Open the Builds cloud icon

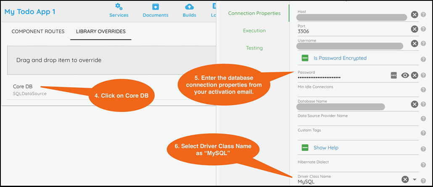pyautogui.click(x=190, y=7)
